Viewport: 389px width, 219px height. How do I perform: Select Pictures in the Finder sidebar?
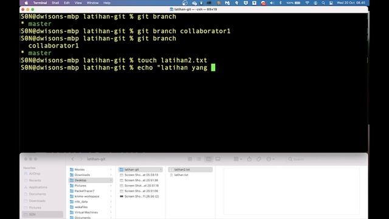point(35,207)
